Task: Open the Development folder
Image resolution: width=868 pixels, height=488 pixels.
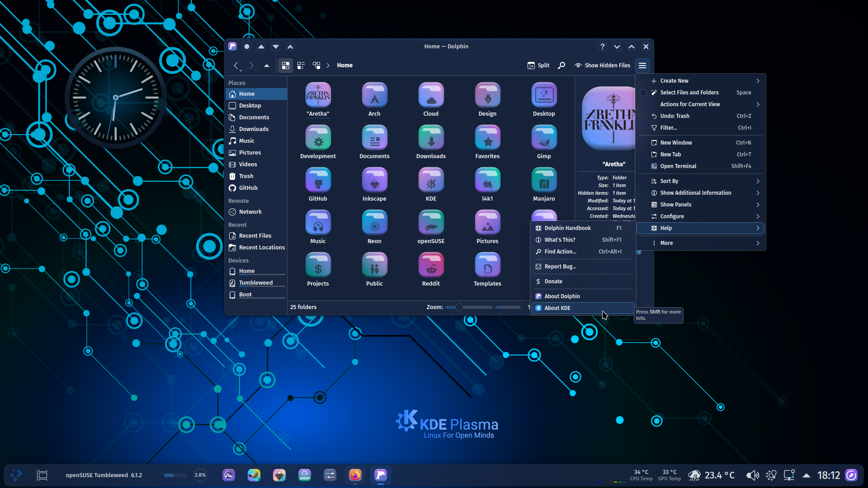Action: (318, 142)
